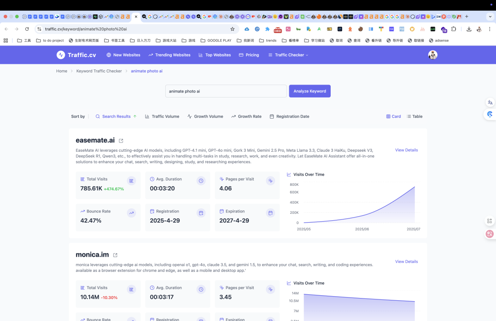The image size is (496, 321).
Task: Reload the page
Action: 27,29
